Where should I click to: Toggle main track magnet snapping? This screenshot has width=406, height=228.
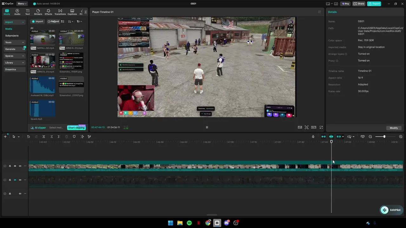[324, 137]
